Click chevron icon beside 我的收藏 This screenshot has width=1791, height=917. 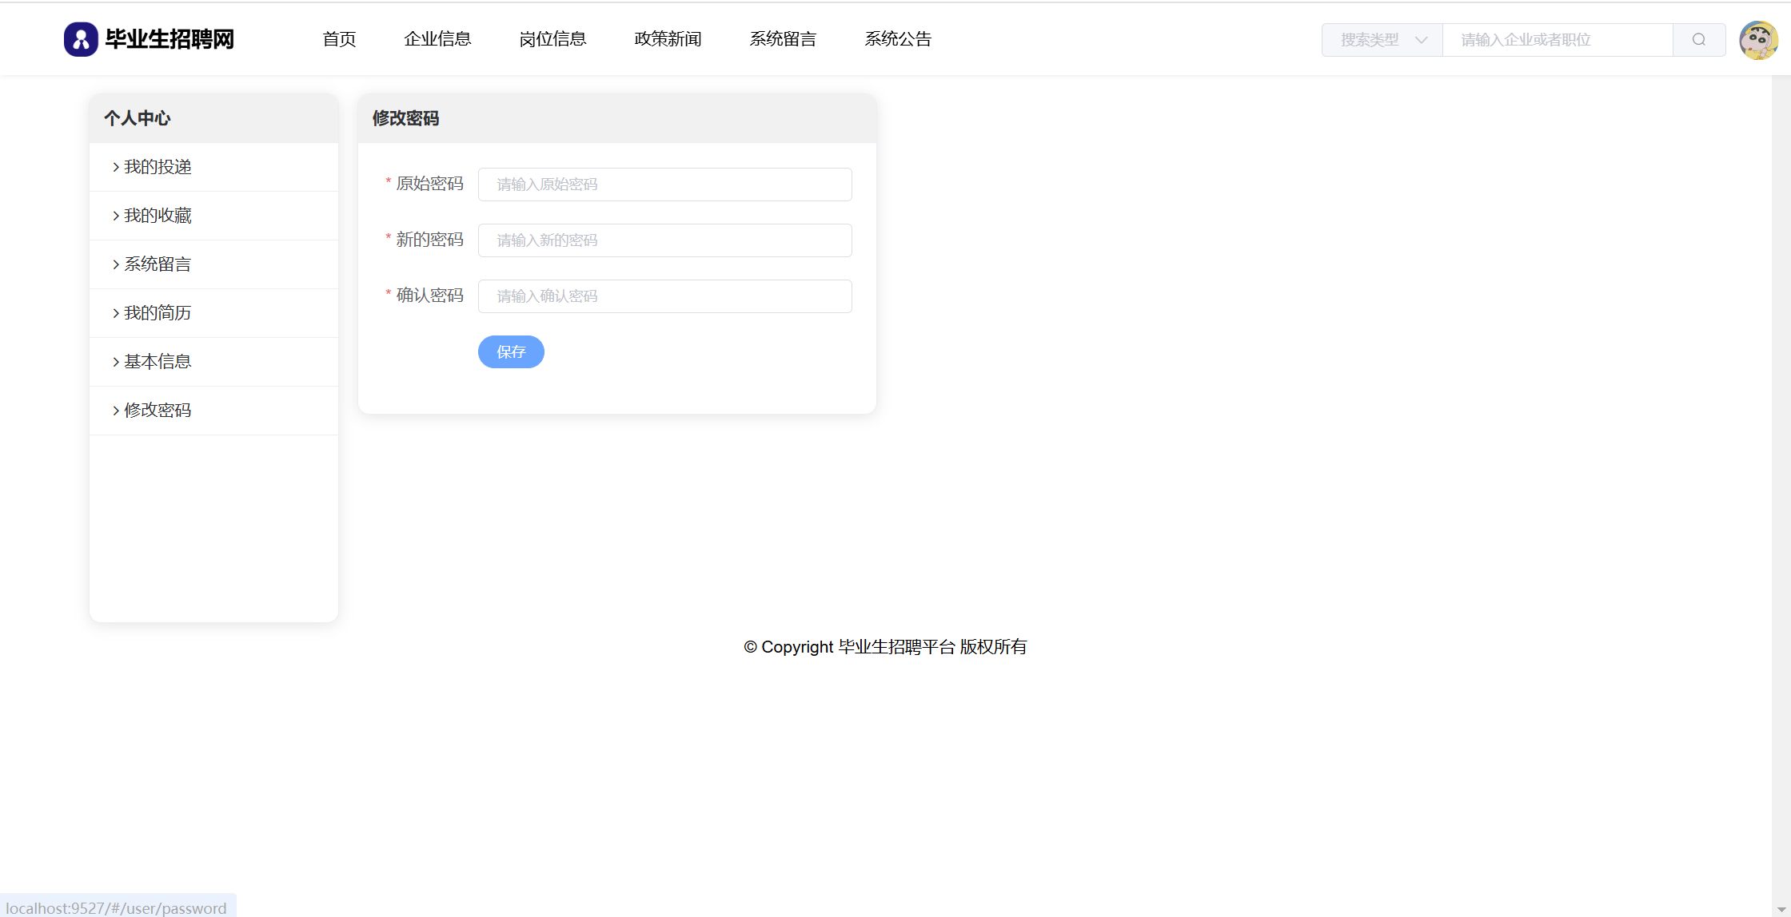[x=116, y=216]
